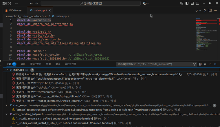The width and height of the screenshot is (220, 127).
Task: Click the 无标题 (工作区) search box
Action: click(91, 3)
